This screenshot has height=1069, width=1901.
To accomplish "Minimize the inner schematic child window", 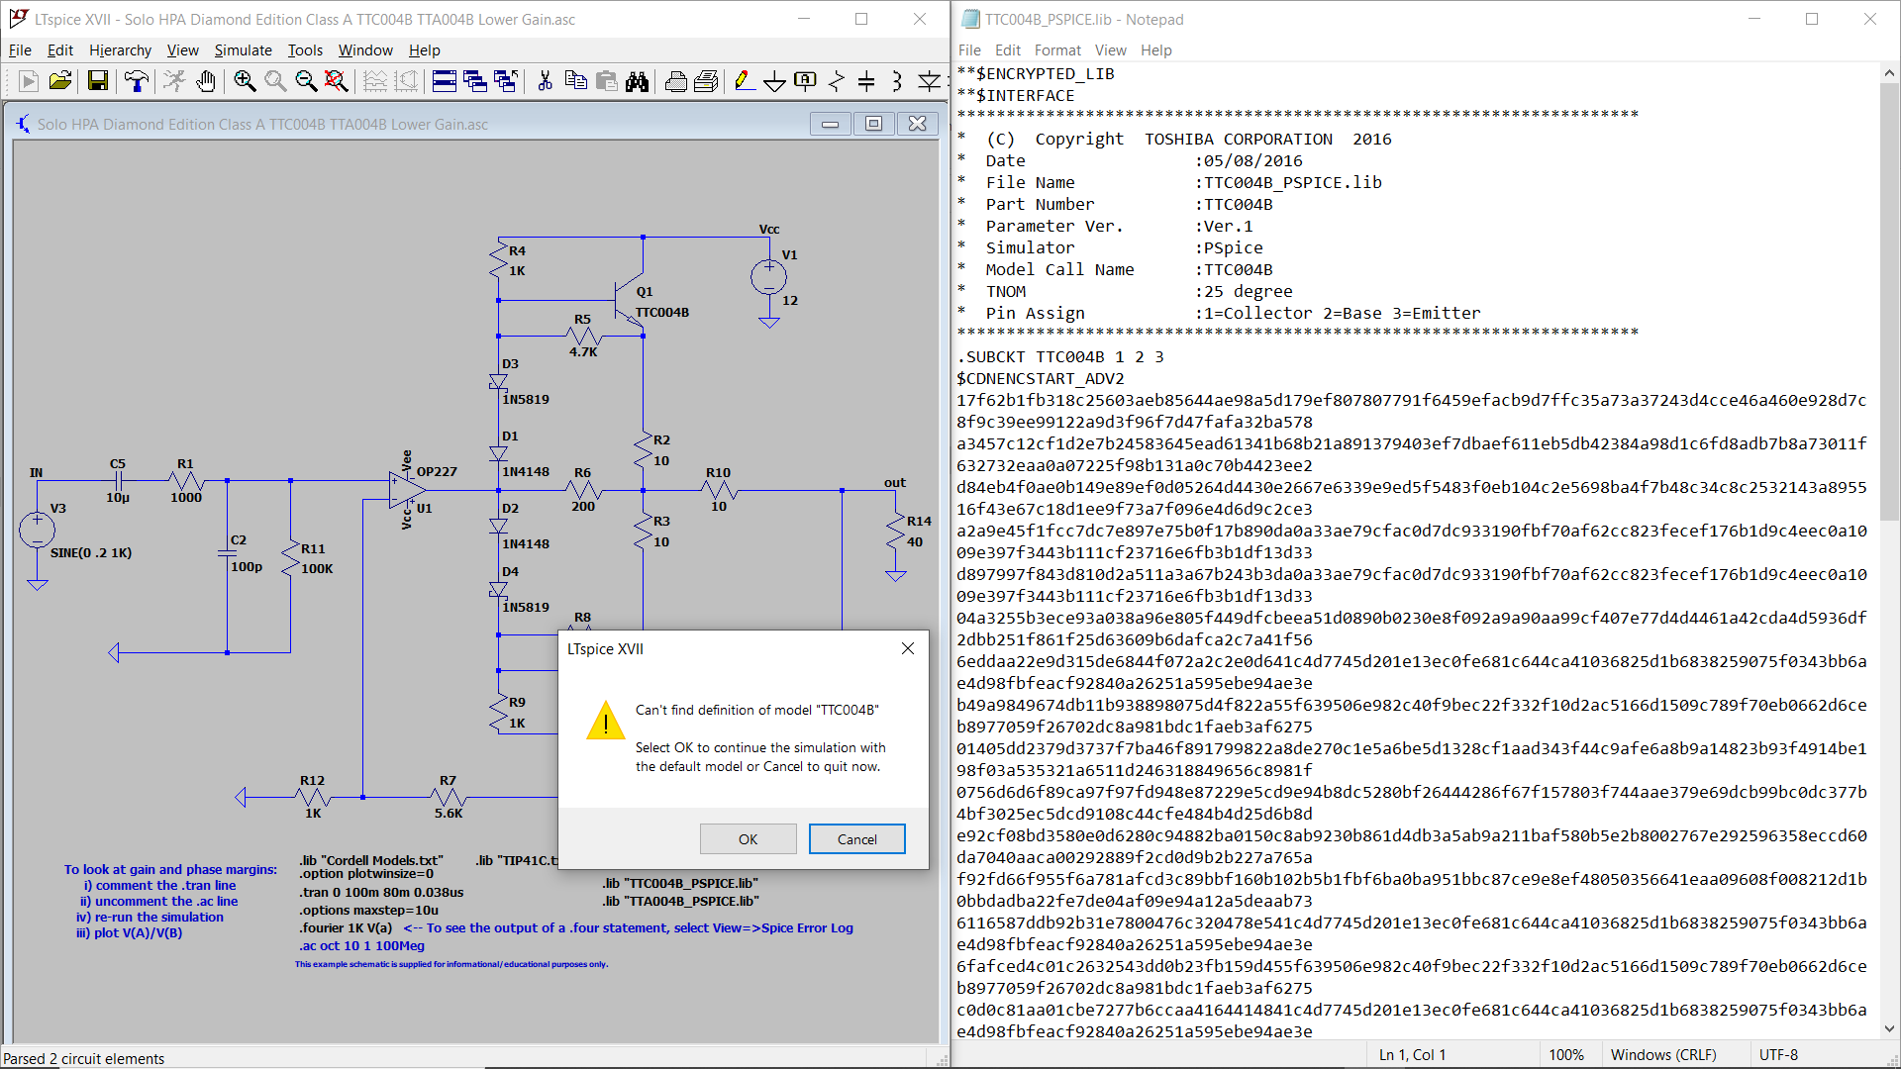I will [x=831, y=124].
